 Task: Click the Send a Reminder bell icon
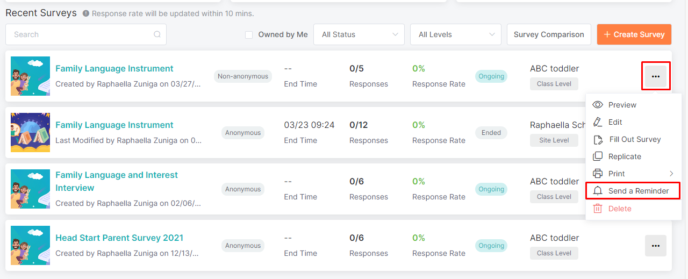click(598, 191)
